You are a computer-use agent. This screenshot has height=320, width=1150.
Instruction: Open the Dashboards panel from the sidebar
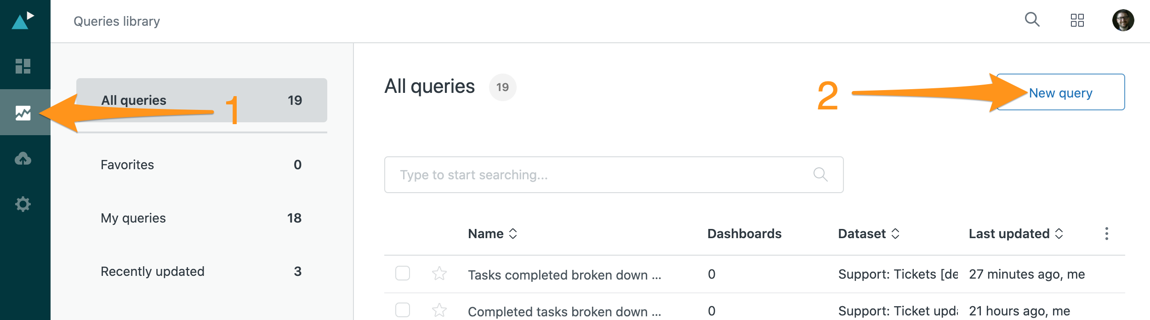24,66
